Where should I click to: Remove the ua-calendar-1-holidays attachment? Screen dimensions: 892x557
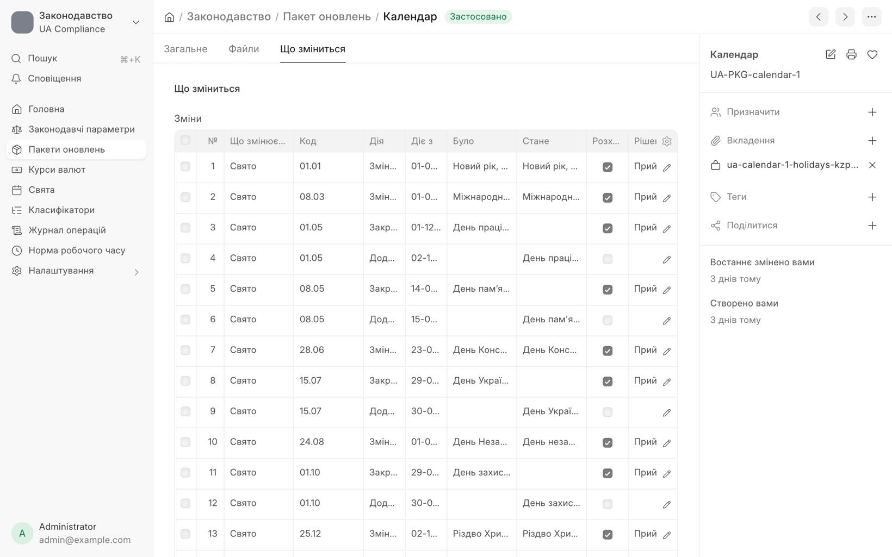click(872, 165)
